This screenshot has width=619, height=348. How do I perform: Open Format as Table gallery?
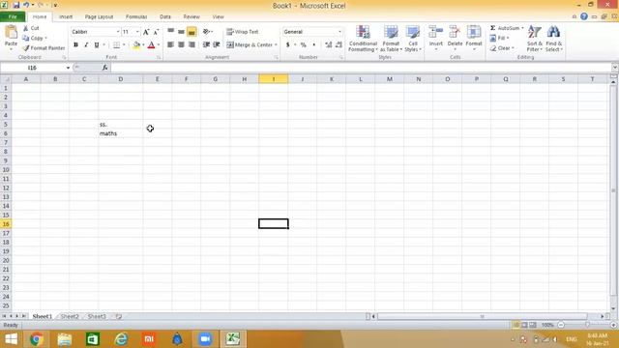(391, 39)
